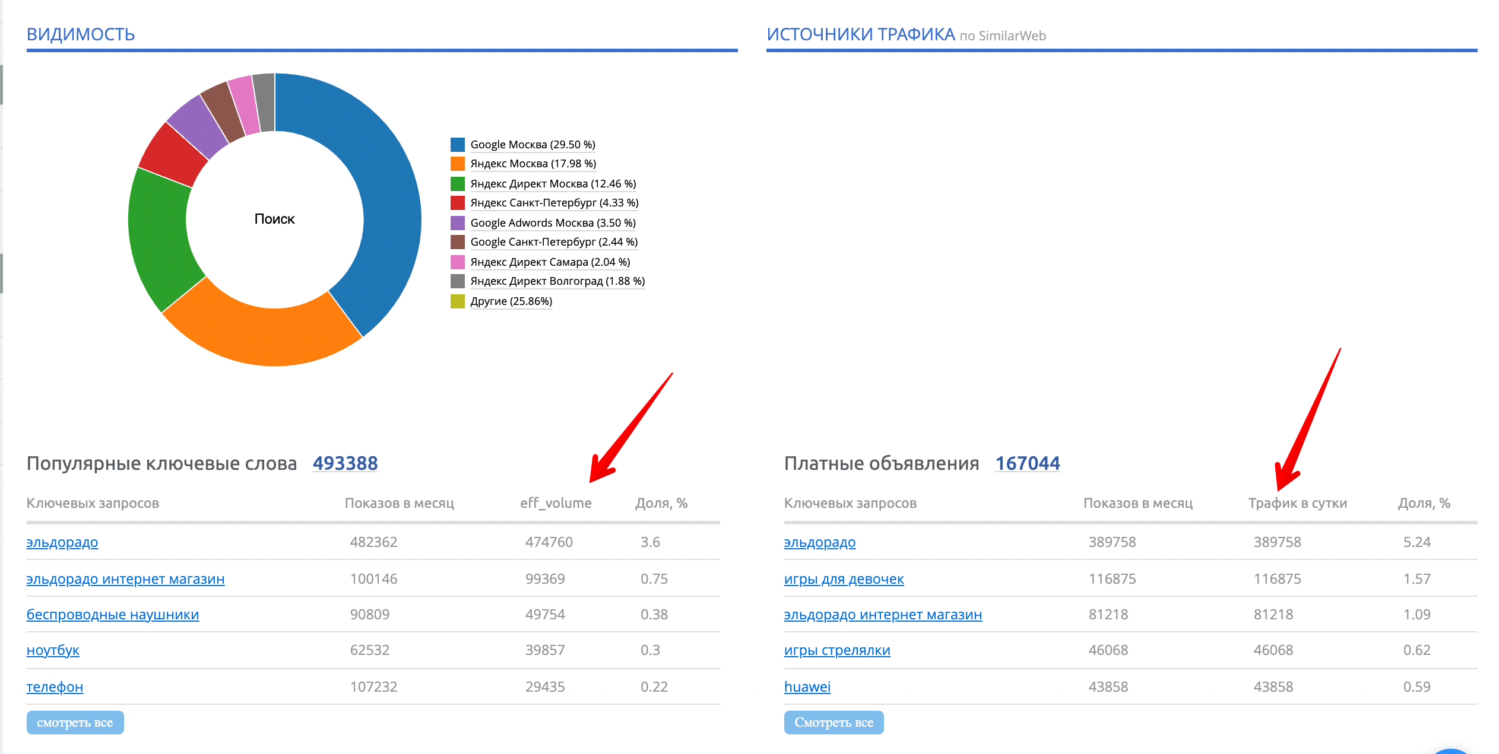Image resolution: width=1499 pixels, height=754 pixels.
Task: Click ИСТОЧНИКИ ТРАФИКА section heading
Action: 860,34
